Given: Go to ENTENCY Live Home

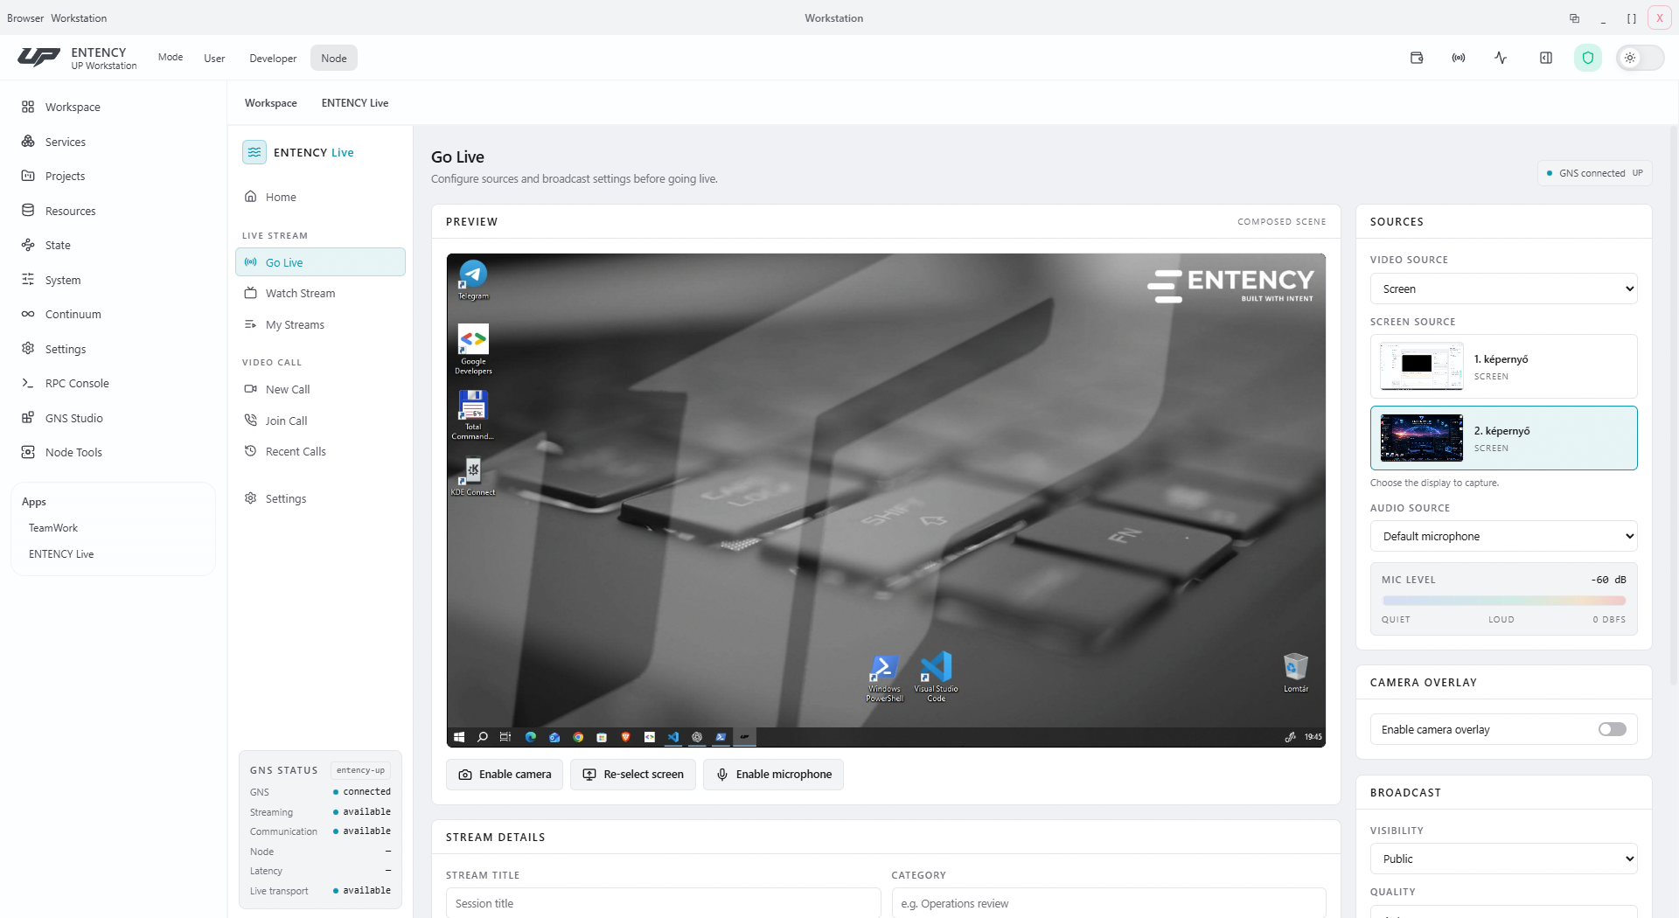Looking at the screenshot, I should (320, 197).
